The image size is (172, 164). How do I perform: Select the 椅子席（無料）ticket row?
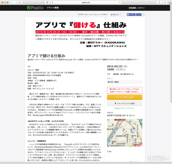click(x=125, y=82)
